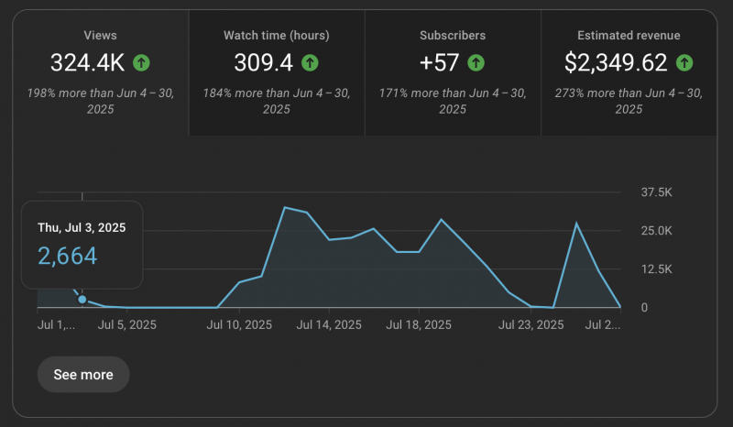
Task: Click the Jul 5, 2025 axis label
Action: pyautogui.click(x=126, y=324)
